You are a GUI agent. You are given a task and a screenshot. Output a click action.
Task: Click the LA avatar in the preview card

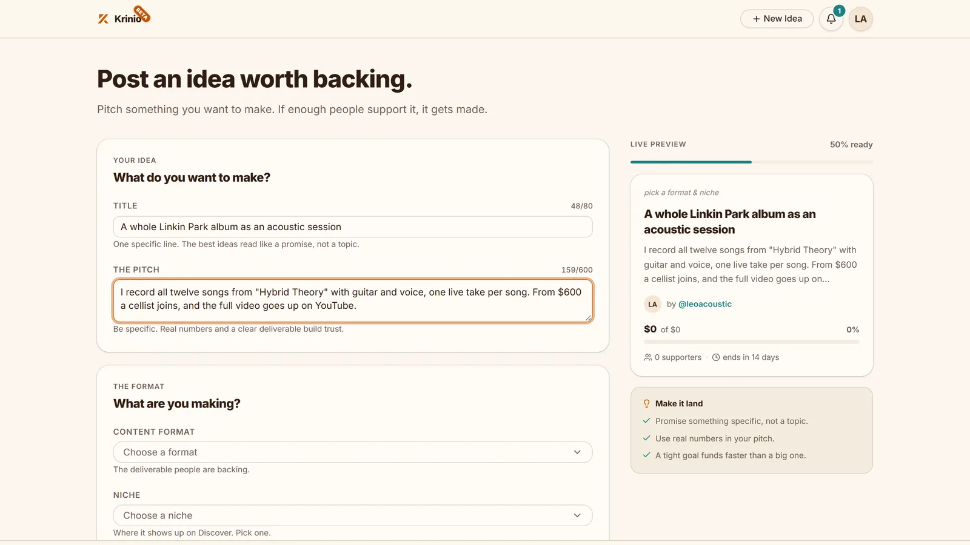point(652,304)
